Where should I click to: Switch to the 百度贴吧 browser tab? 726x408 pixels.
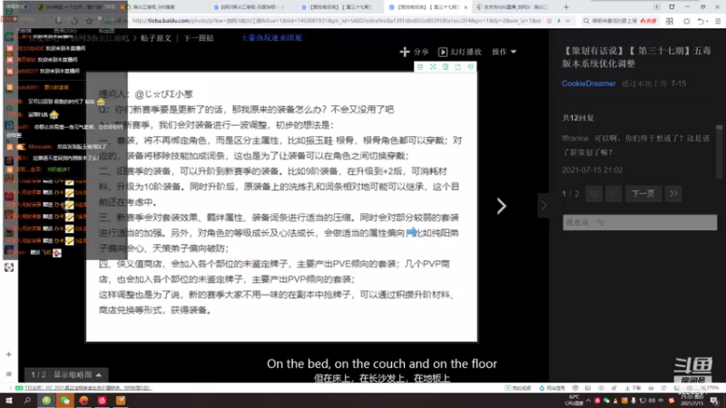tap(252, 7)
